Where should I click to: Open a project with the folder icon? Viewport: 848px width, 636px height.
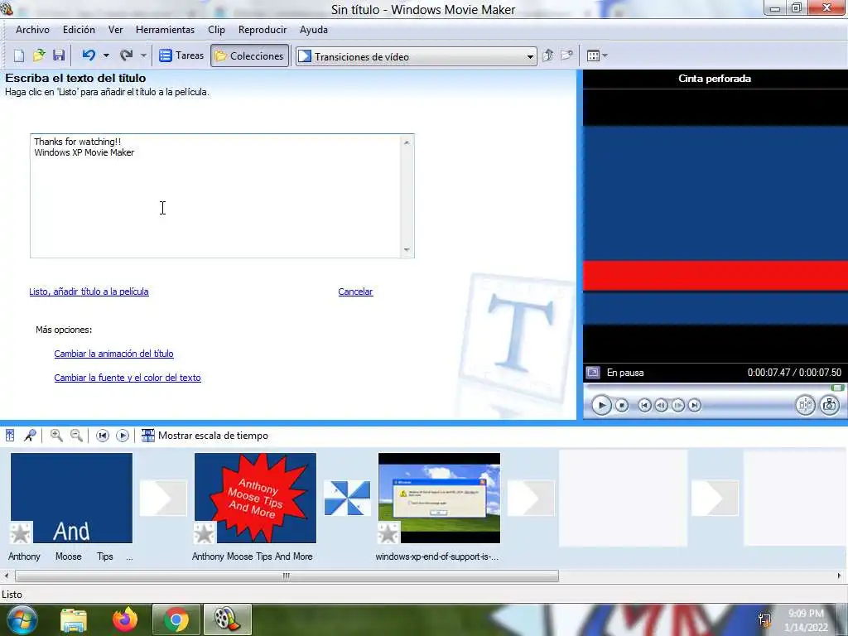39,55
